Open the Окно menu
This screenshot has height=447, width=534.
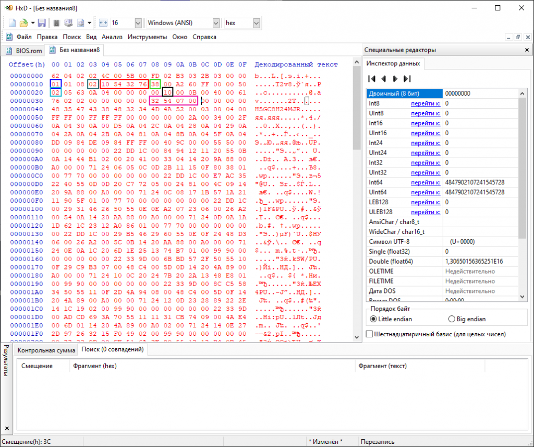179,37
